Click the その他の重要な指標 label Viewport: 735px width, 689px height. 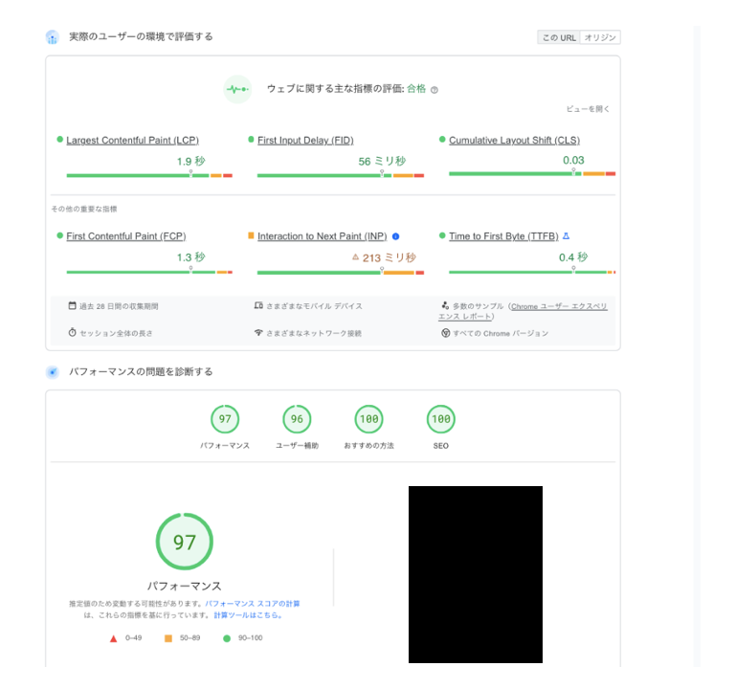pyautogui.click(x=84, y=209)
